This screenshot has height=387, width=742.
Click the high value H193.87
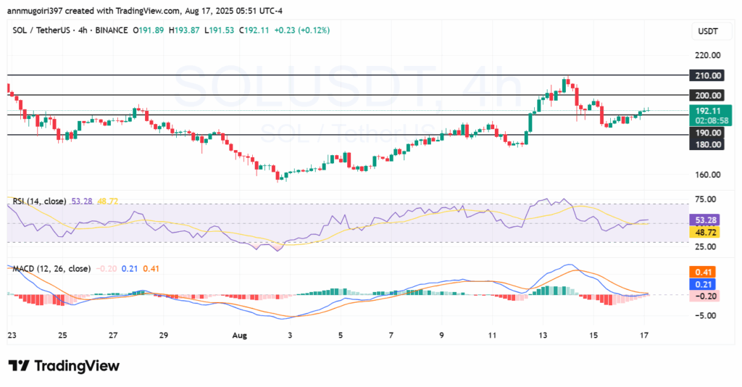[184, 30]
